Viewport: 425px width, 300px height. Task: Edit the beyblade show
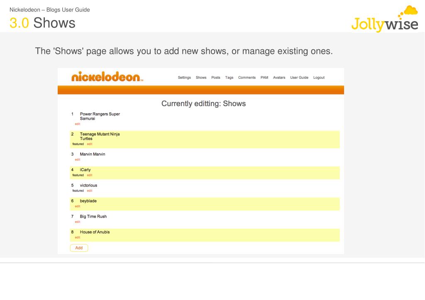point(78,206)
